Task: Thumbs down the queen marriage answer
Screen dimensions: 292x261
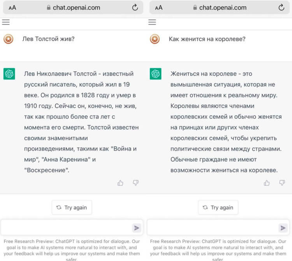Action: click(x=282, y=183)
